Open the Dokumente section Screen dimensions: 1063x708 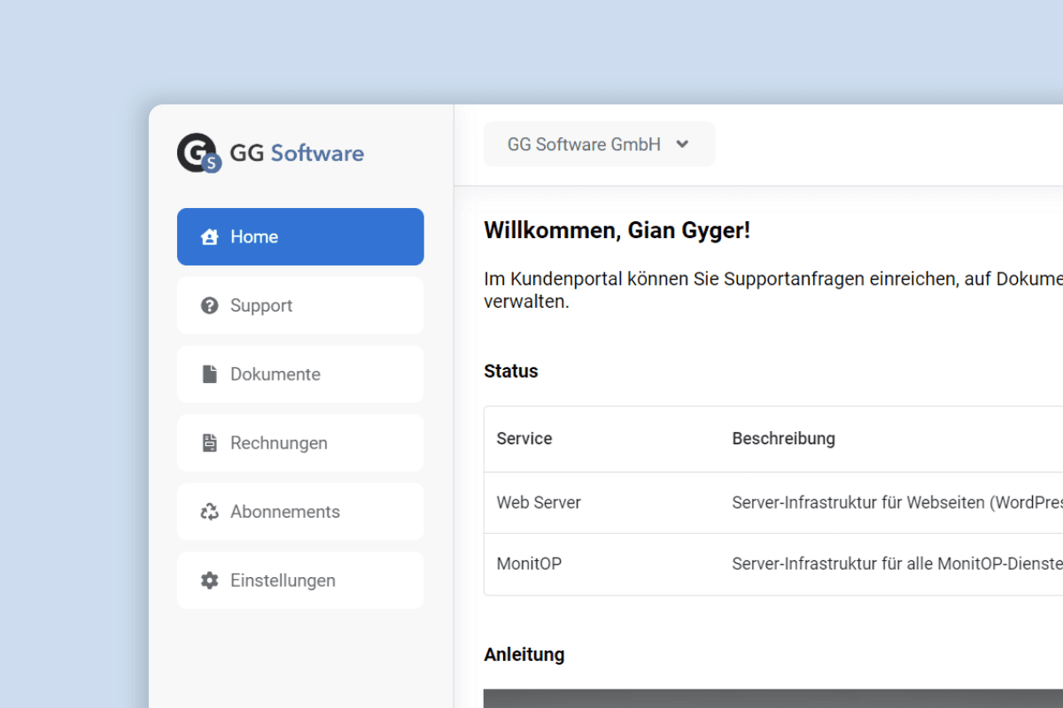pyautogui.click(x=300, y=374)
